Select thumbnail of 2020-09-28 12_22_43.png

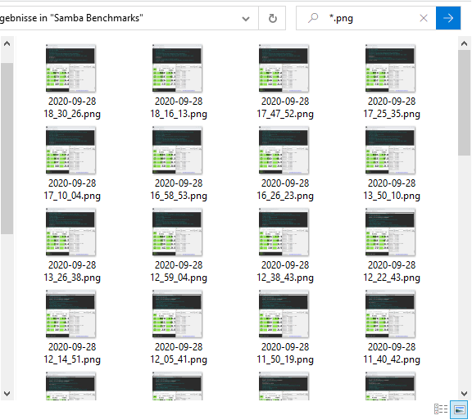coord(390,232)
